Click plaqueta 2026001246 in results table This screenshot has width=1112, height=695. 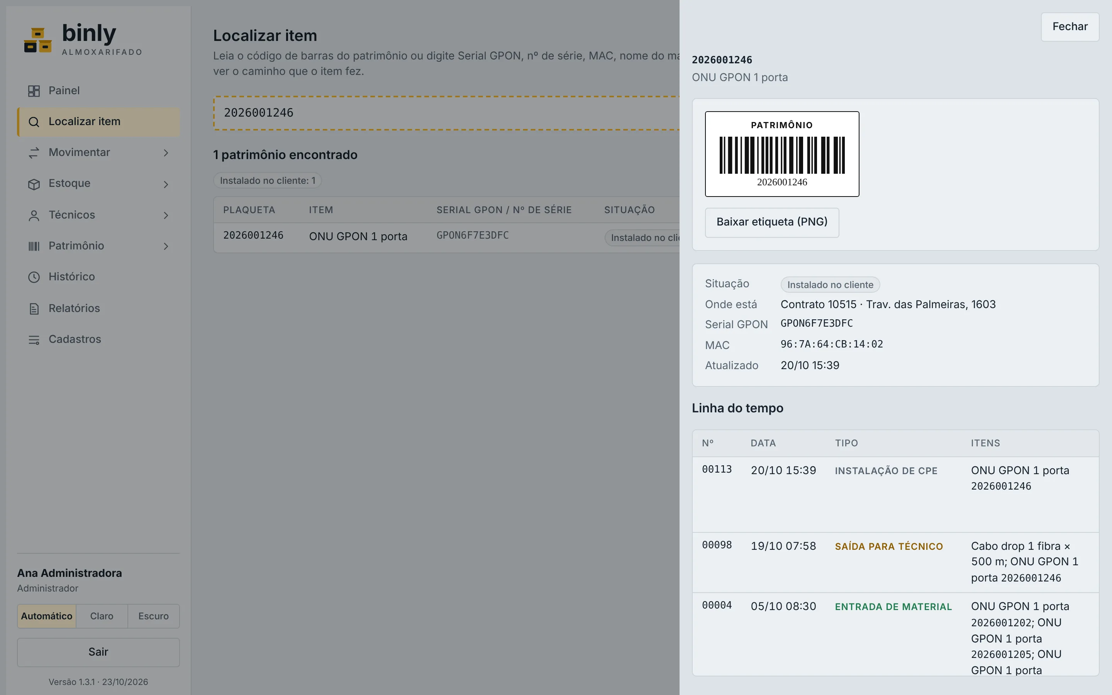click(253, 236)
